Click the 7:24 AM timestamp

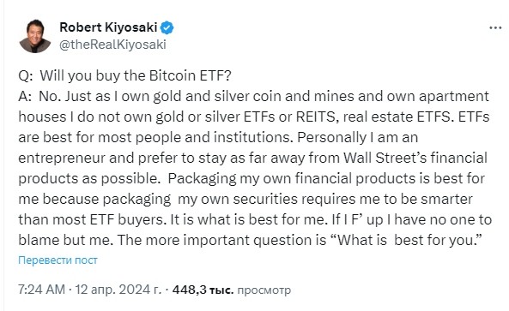(x=41, y=290)
